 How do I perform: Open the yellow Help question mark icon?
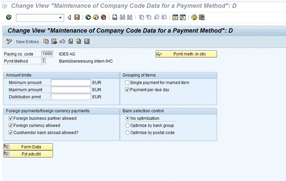pyautogui.click(x=194, y=17)
